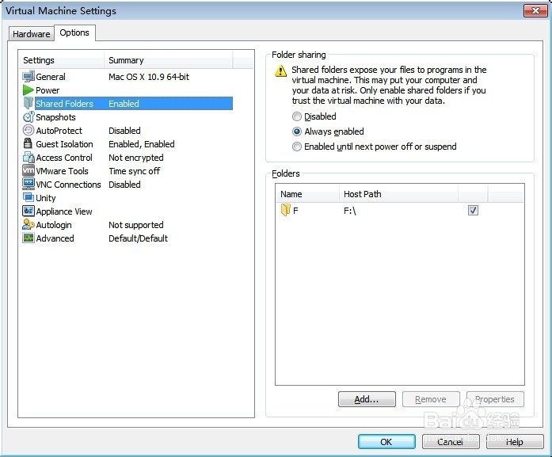Click the Summary column header
The width and height of the screenshot is (552, 457).
(169, 60)
